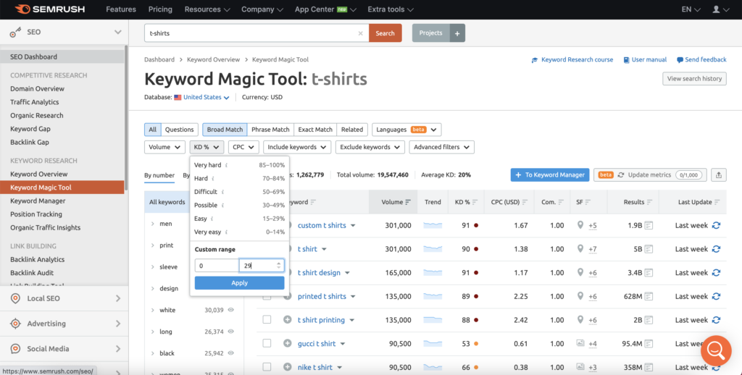Click the export upload icon
742x375 pixels.
pyautogui.click(x=719, y=175)
